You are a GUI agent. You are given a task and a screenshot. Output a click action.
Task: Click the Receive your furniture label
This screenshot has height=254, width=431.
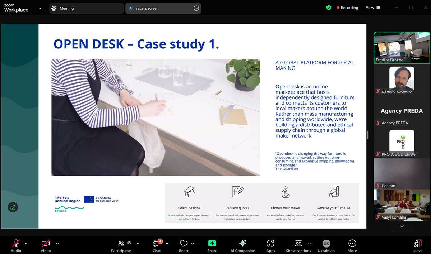334,208
